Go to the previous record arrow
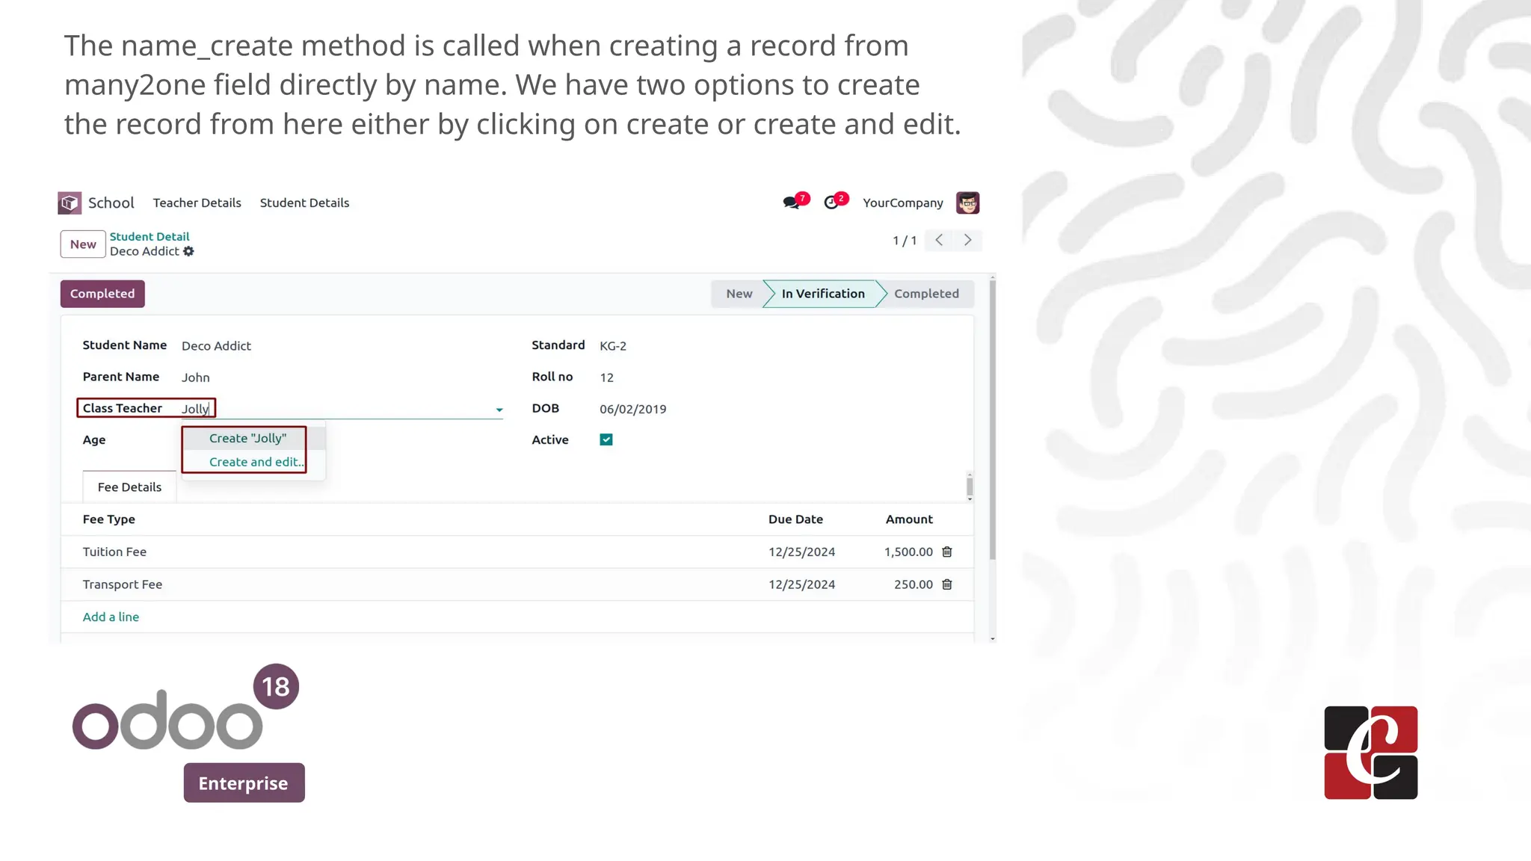 [939, 240]
